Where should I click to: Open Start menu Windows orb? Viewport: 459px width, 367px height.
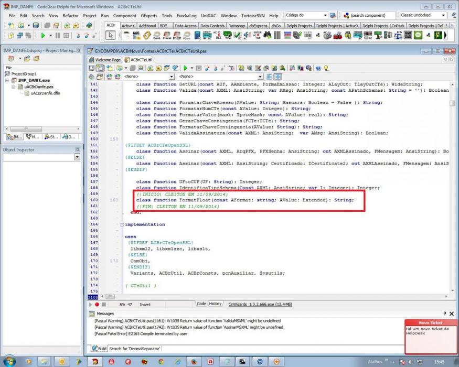click(x=9, y=361)
